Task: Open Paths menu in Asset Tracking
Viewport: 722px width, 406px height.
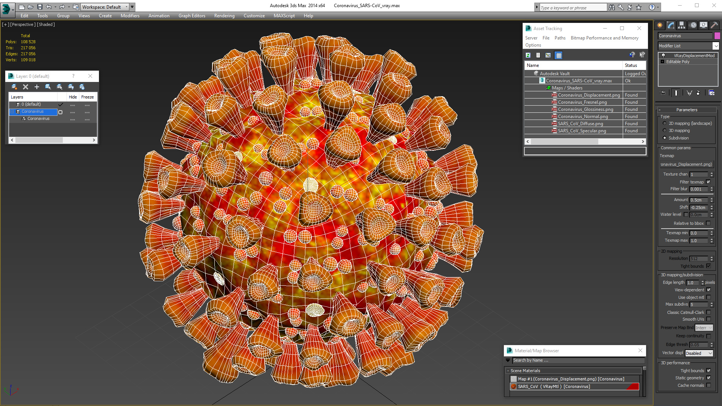Action: click(560, 38)
